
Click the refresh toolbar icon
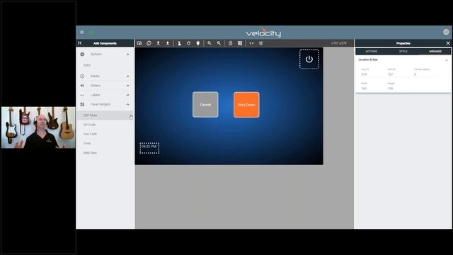[189, 43]
